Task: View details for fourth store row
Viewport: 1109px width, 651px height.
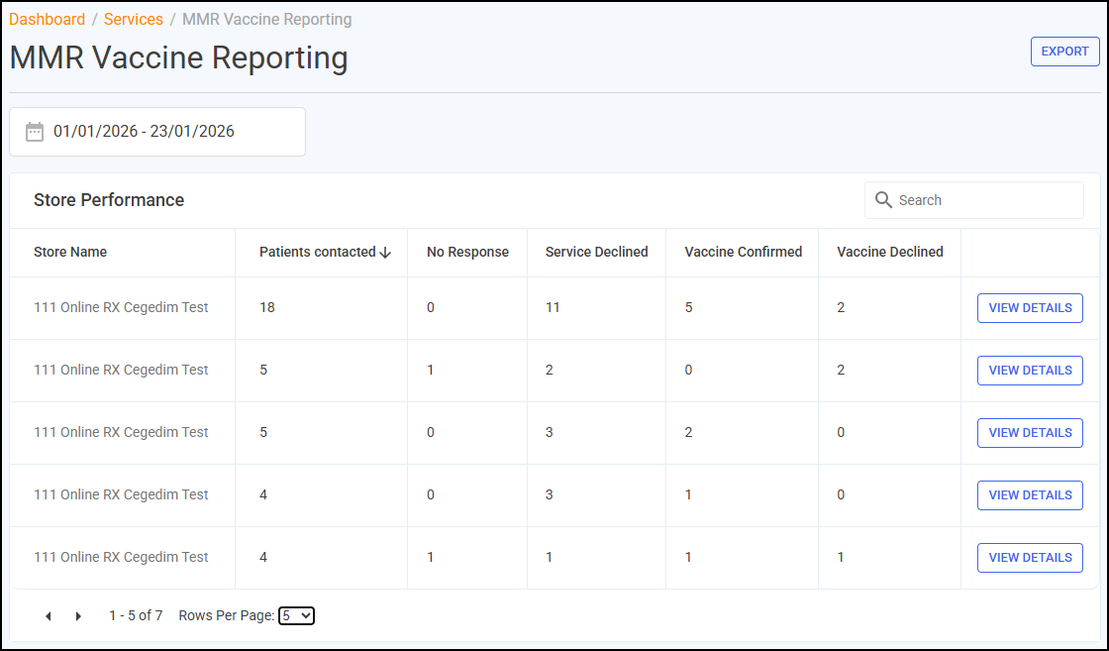Action: [x=1030, y=494]
